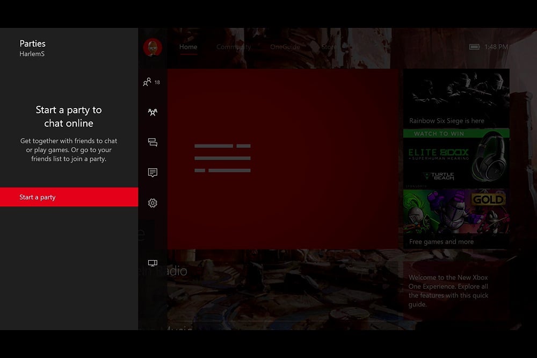The width and height of the screenshot is (537, 358).
Task: Select the Parties panel heading
Action: 33,44
